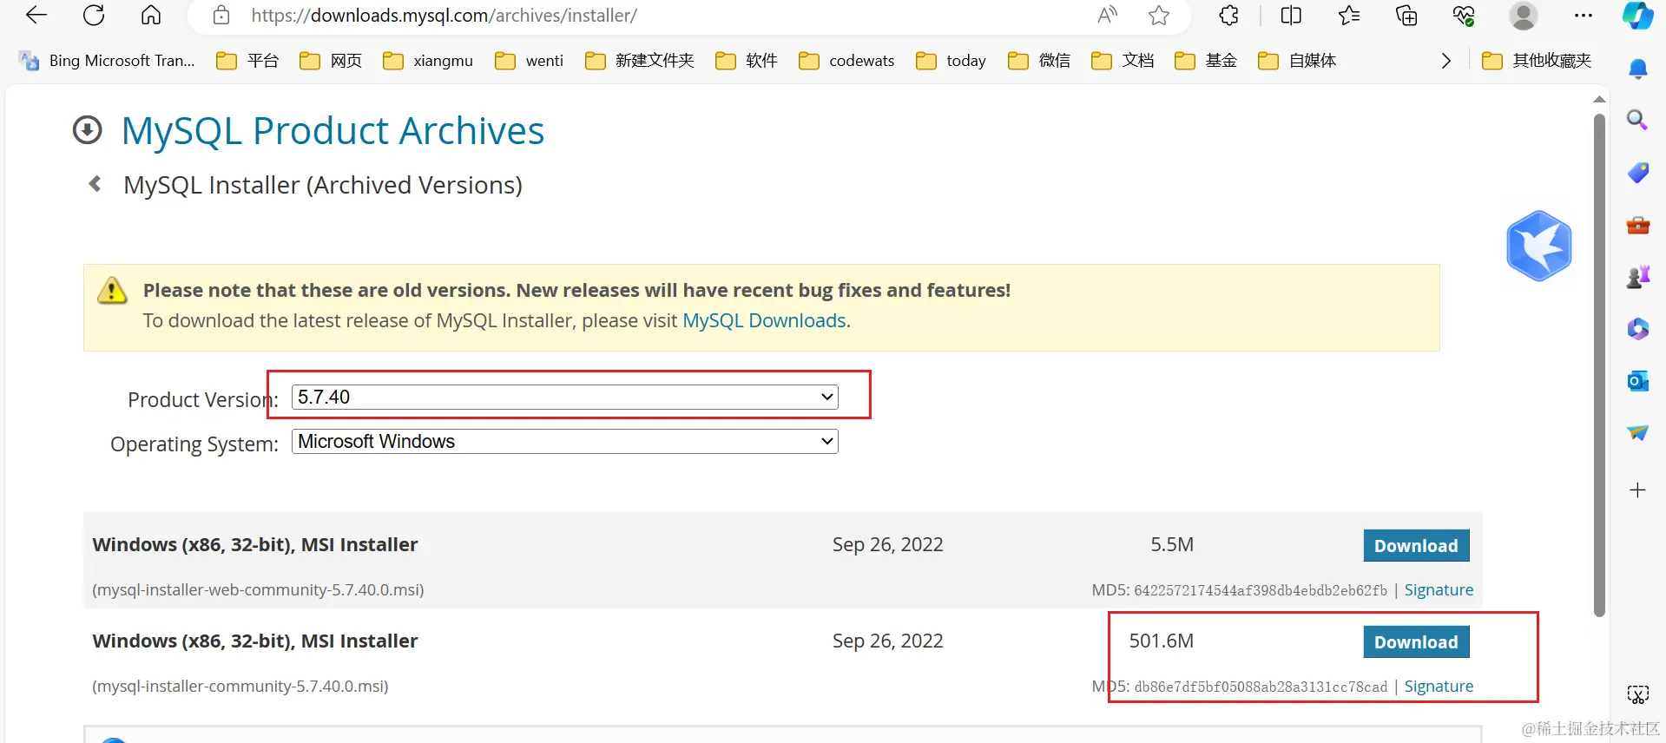Image resolution: width=1666 pixels, height=743 pixels.
Task: Open the codewats bookmark folder
Action: click(846, 61)
